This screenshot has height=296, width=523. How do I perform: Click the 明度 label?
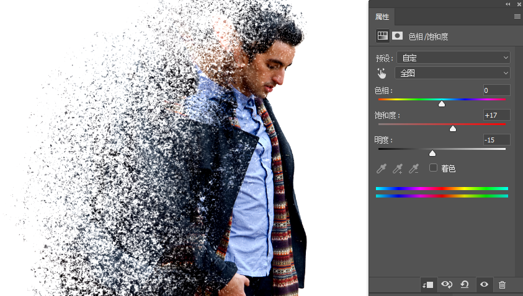tap(383, 140)
